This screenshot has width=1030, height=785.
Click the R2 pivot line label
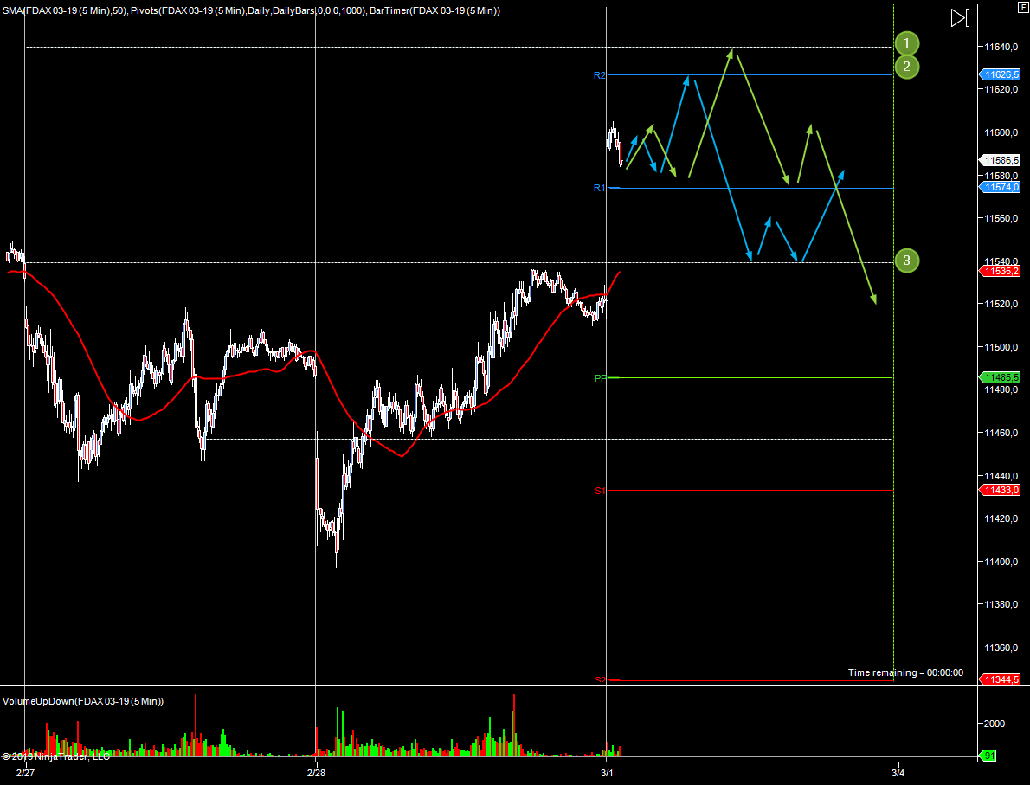pyautogui.click(x=599, y=76)
